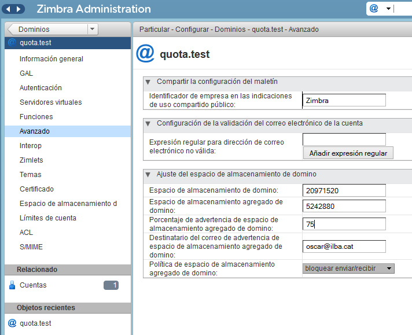The width and height of the screenshot is (412, 335).
Task: Go back with the left arrow
Action: point(8,9)
